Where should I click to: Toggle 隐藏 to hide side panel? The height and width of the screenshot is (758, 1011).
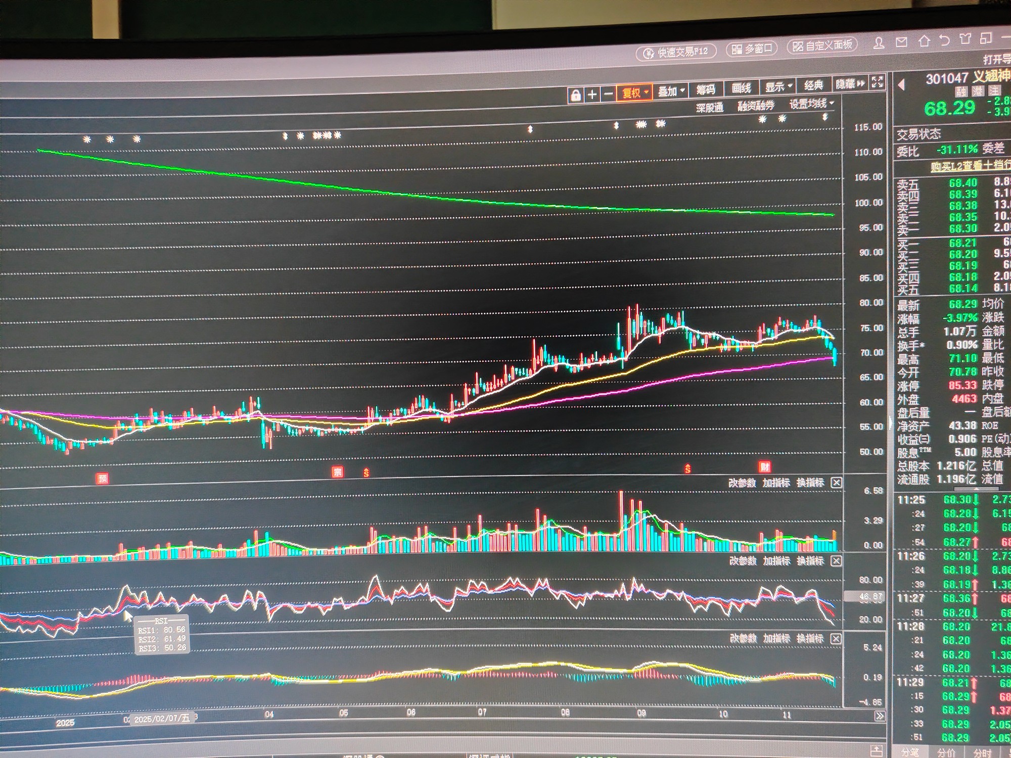[x=850, y=84]
